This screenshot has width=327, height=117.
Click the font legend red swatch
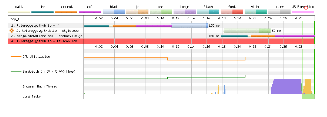232,12
